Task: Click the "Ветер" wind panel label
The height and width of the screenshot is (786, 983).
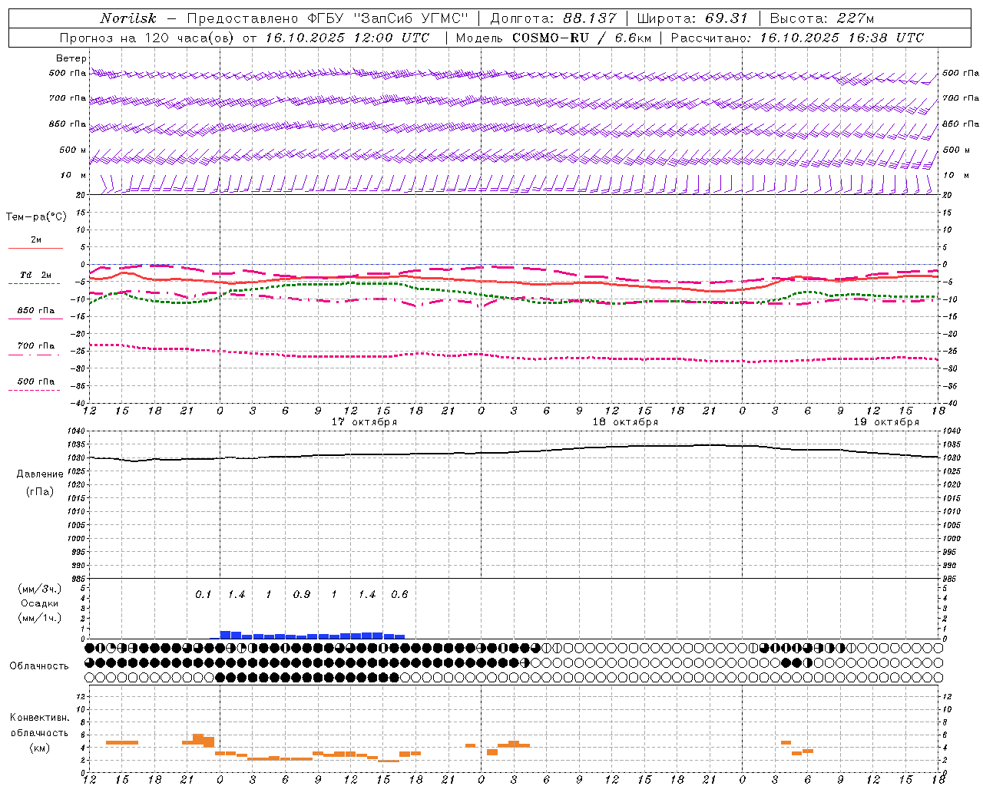Action: pyautogui.click(x=71, y=58)
